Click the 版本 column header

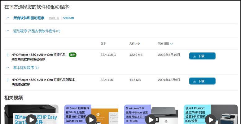click(103, 43)
